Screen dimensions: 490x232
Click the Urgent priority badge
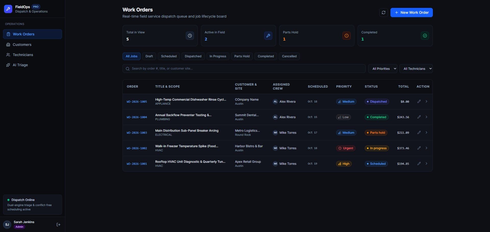[346, 148]
